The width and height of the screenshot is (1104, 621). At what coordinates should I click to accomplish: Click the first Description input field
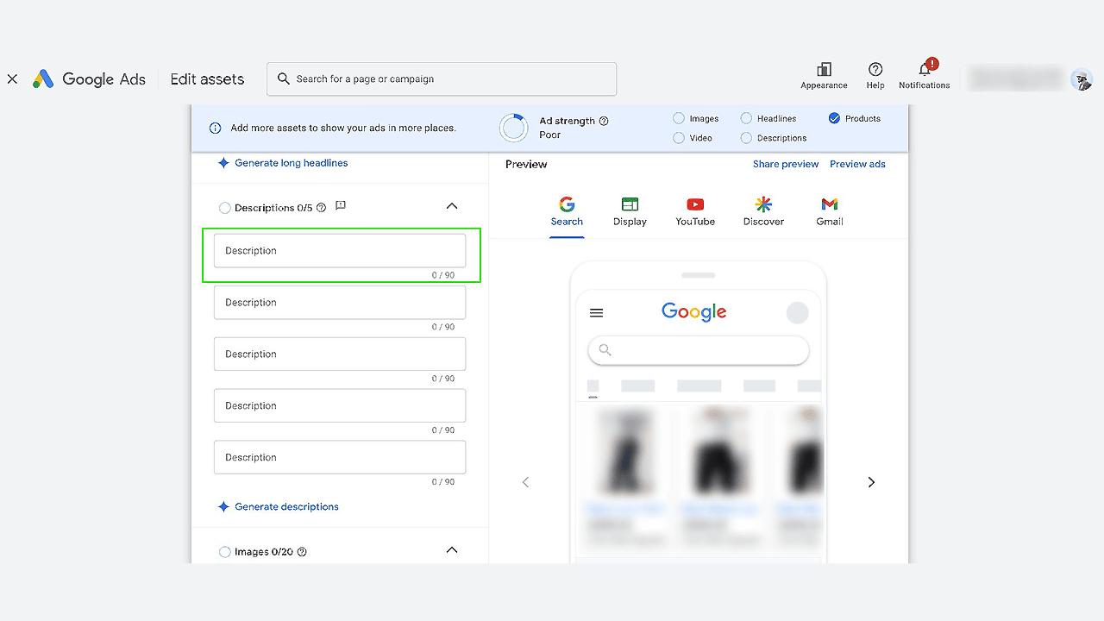coord(340,251)
